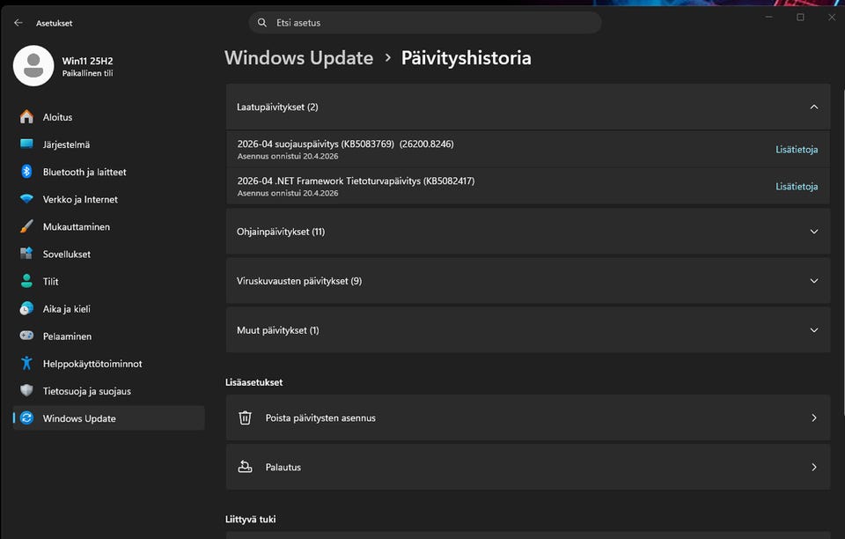Click the back arrow next to Asetukset

18,23
